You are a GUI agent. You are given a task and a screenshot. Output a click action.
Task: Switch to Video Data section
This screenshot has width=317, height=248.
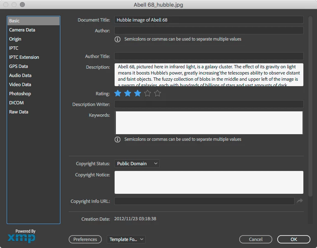(x=34, y=84)
